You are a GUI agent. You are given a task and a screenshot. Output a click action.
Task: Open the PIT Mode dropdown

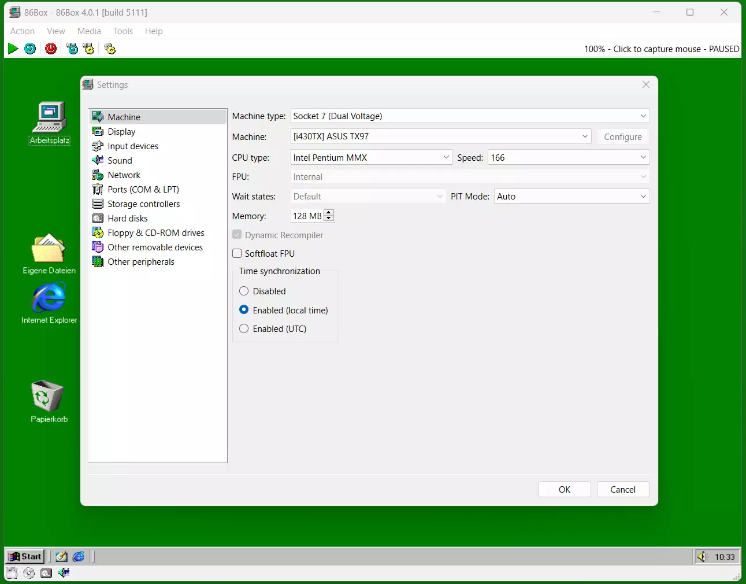(571, 197)
